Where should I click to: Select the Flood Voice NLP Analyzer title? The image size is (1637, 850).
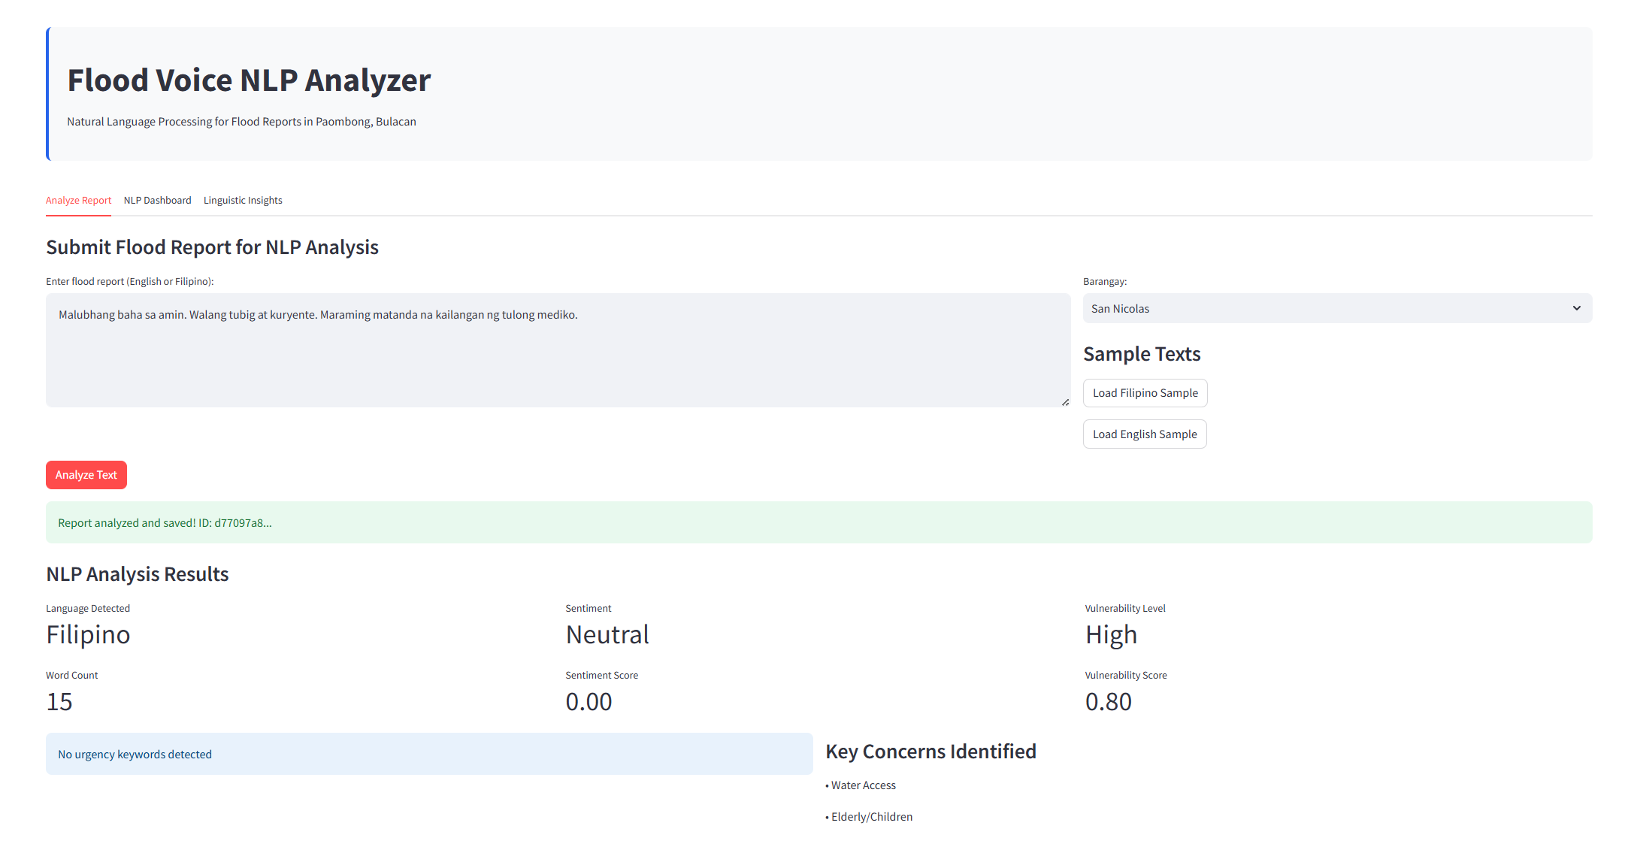point(249,80)
